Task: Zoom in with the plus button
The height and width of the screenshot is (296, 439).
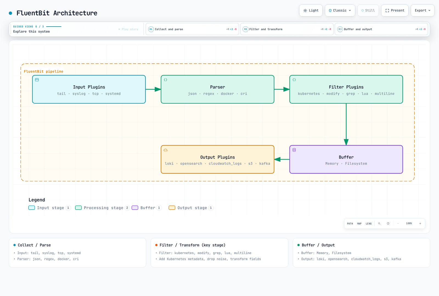Action: click(420, 224)
